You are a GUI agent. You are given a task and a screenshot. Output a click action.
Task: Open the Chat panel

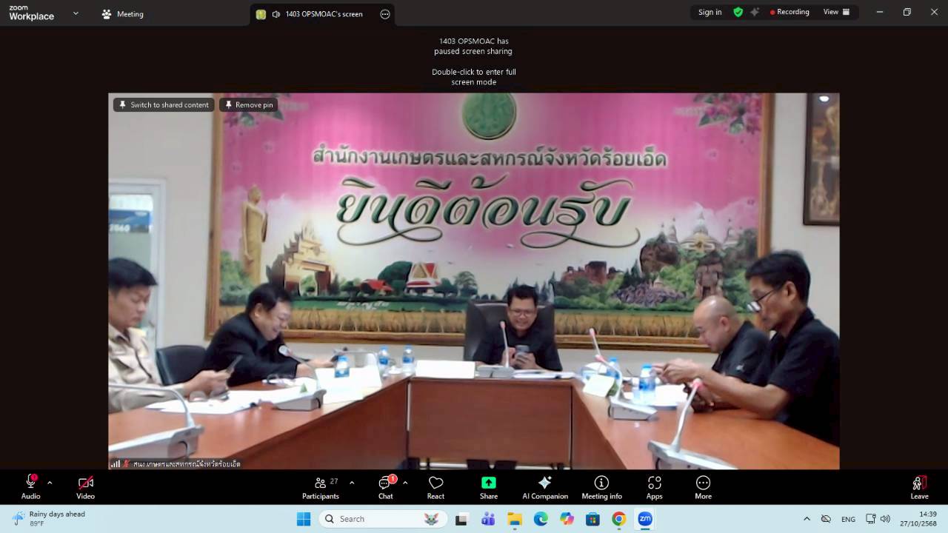pos(385,487)
